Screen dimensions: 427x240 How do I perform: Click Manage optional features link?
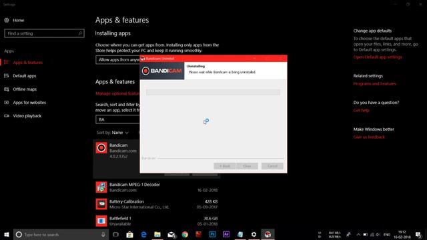117,93
